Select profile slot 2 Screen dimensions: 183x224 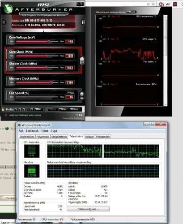pyautogui.click(x=20, y=109)
